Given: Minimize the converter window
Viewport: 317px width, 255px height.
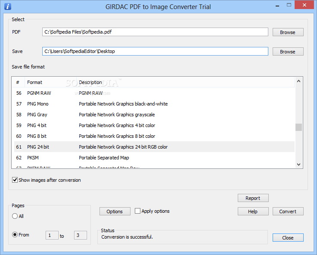Looking at the screenshot, I should tap(277, 6).
